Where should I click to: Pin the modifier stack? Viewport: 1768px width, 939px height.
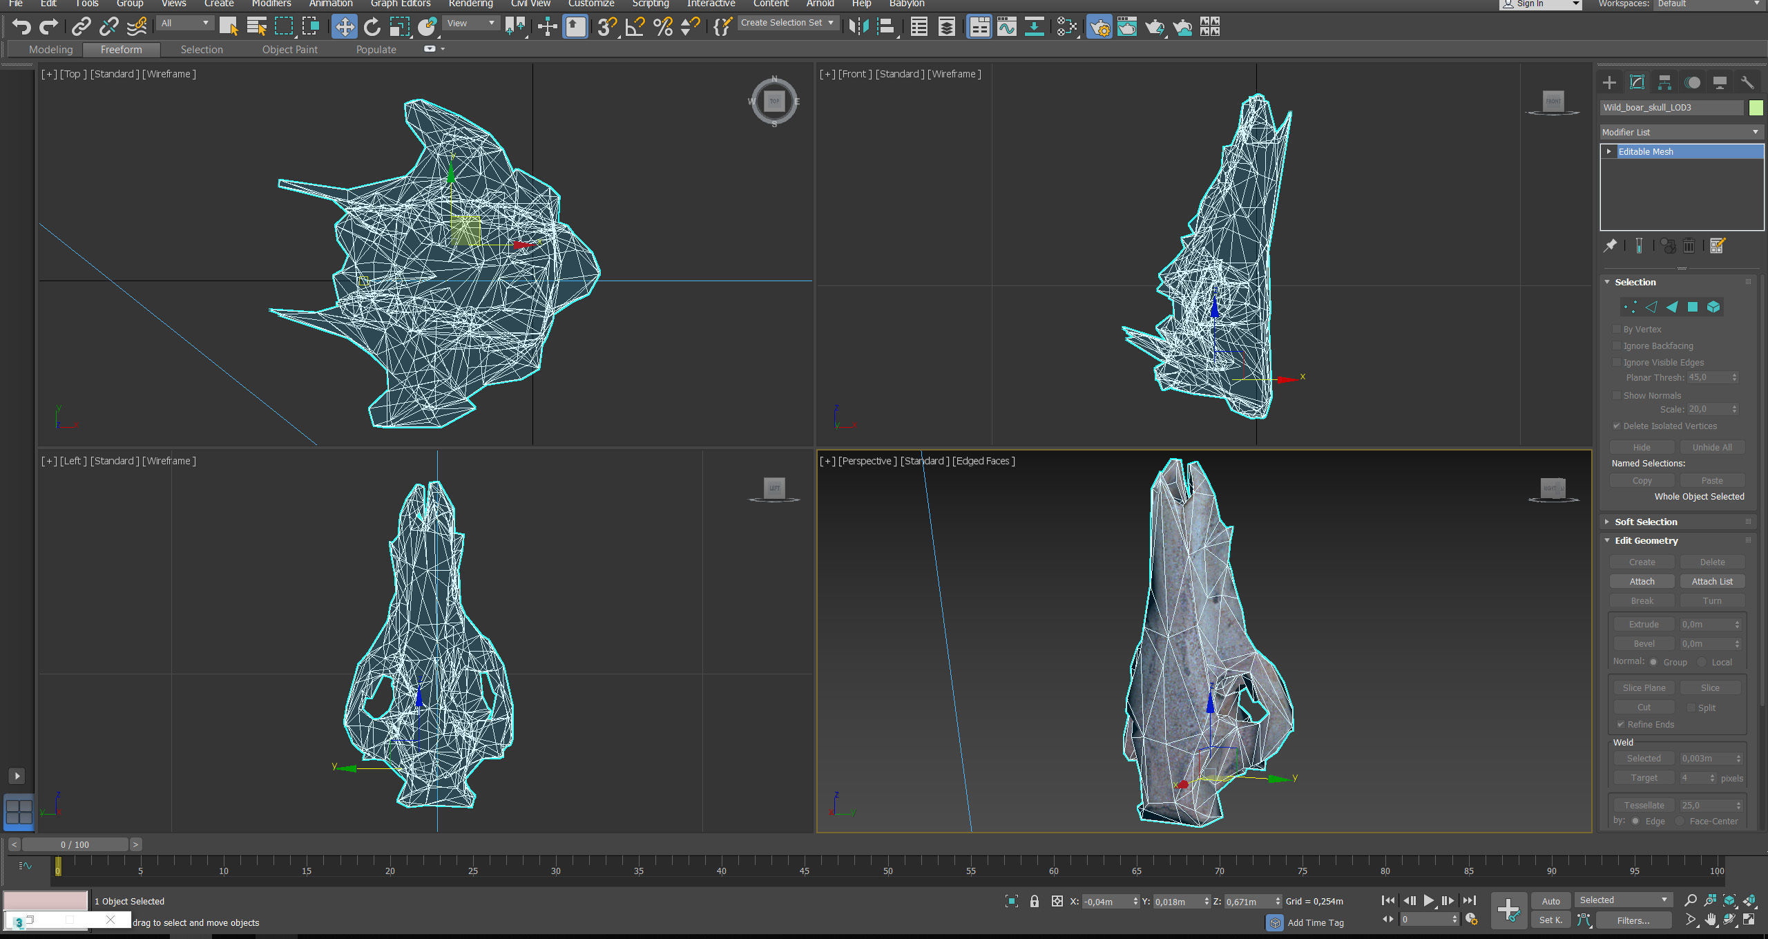(1610, 246)
